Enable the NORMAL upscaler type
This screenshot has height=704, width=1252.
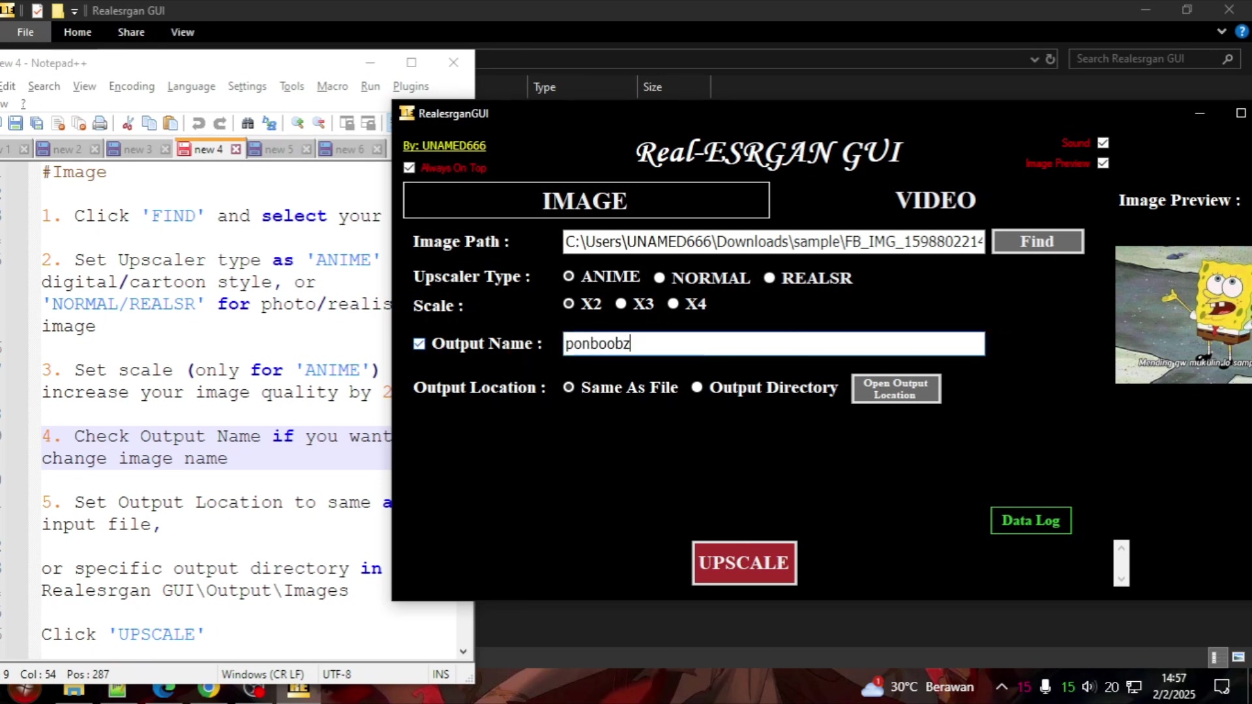pyautogui.click(x=660, y=278)
